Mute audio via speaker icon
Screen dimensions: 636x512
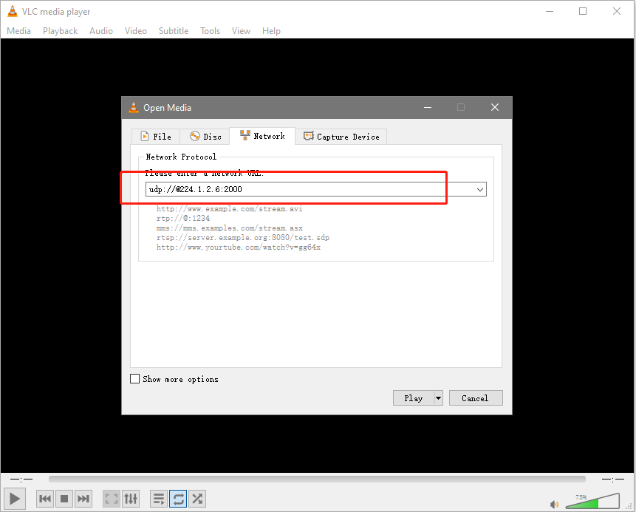pyautogui.click(x=554, y=505)
